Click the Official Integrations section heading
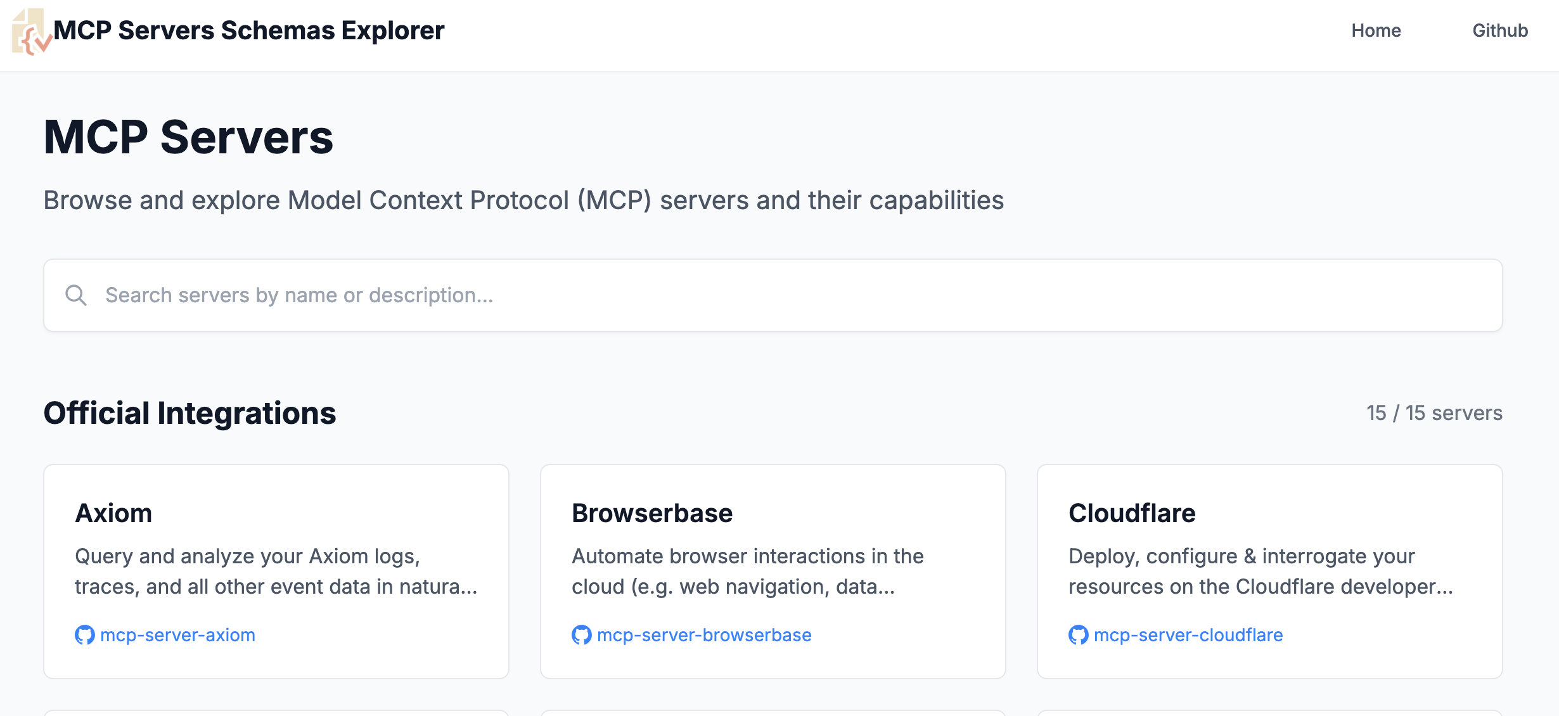Image resolution: width=1559 pixels, height=716 pixels. pyautogui.click(x=189, y=413)
